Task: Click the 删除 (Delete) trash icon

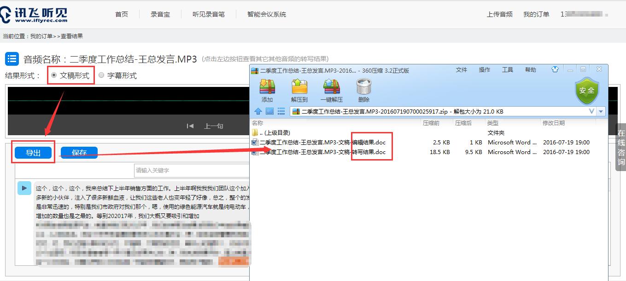Action: [363, 88]
